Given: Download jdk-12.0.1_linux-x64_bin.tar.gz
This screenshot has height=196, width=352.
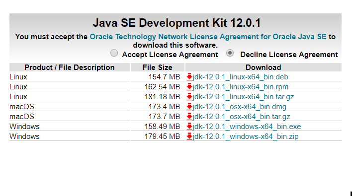Looking at the screenshot, I should click(x=243, y=97).
